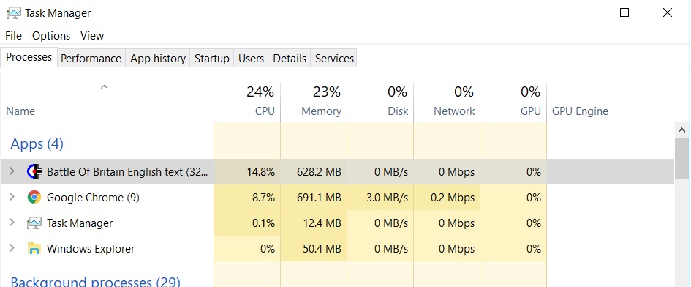The height and width of the screenshot is (287, 691).
Task: Click the Google Chrome icon
Action: coord(34,198)
